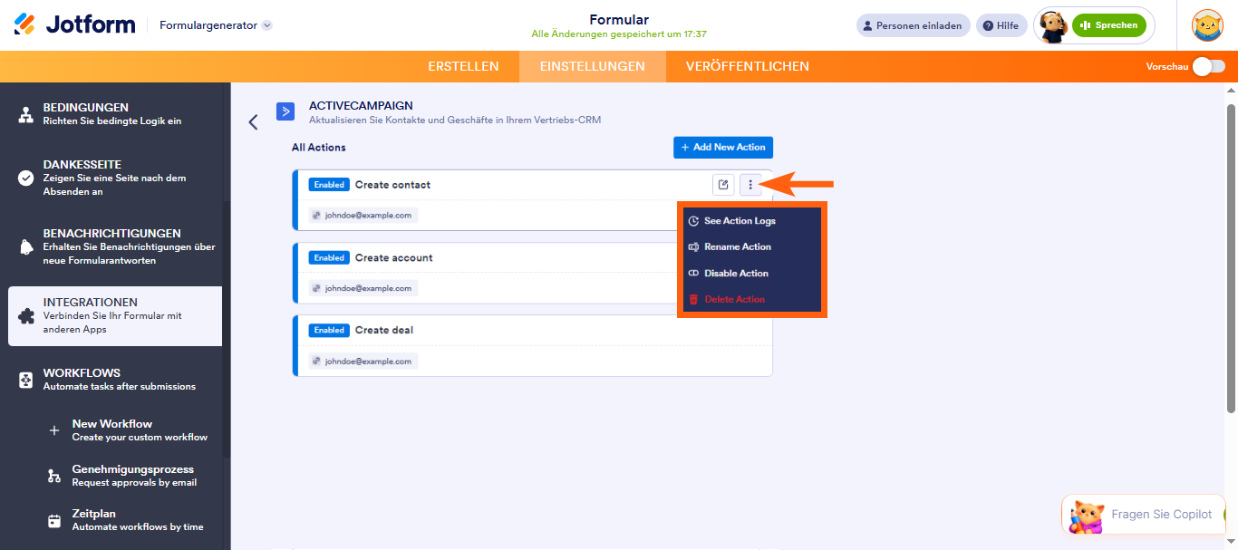Click the Workflows icon in sidebar
The height and width of the screenshot is (550, 1238).
click(26, 380)
